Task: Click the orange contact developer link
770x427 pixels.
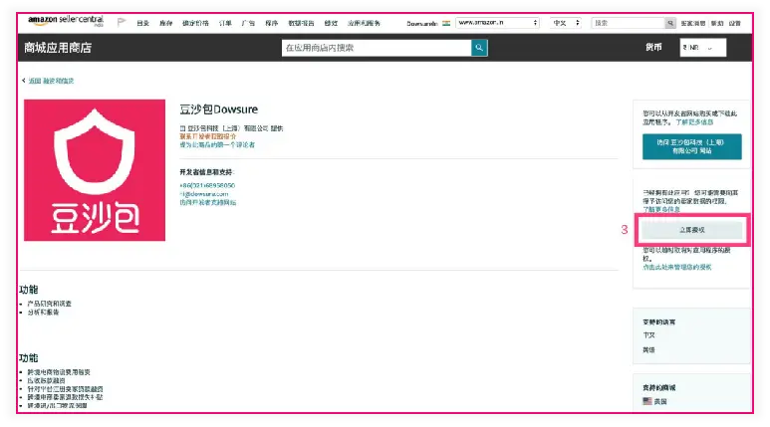Action: pos(208,136)
